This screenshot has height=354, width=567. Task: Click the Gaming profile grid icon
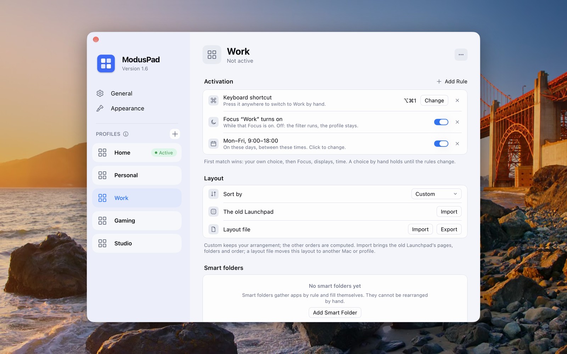coord(102,221)
